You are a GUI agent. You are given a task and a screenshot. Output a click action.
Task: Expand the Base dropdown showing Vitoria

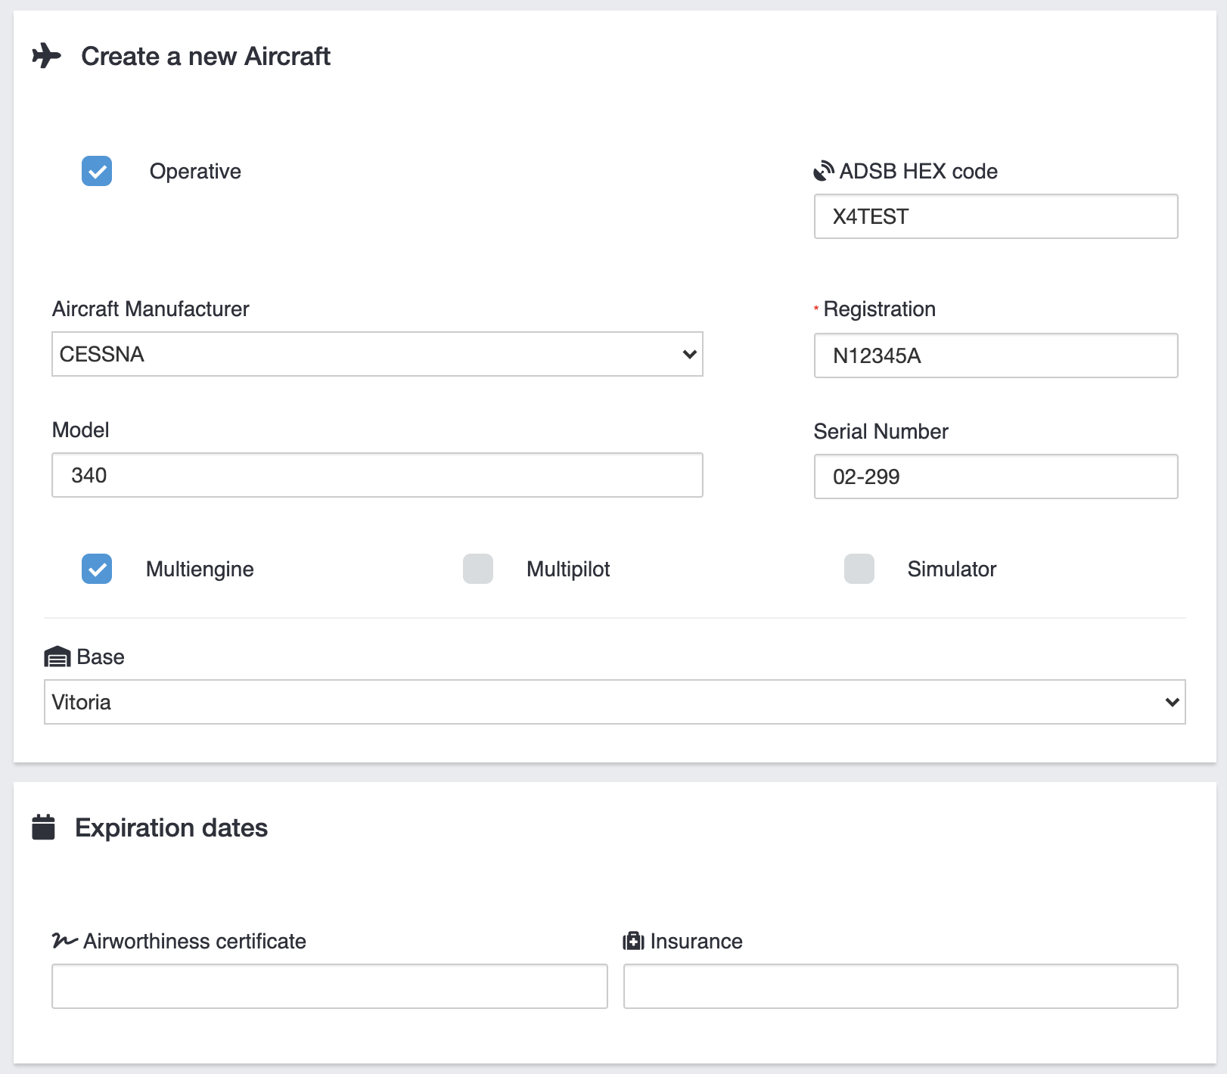tap(614, 702)
